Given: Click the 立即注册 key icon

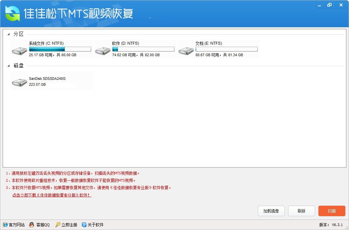Looking at the screenshot, I should click(x=58, y=225).
